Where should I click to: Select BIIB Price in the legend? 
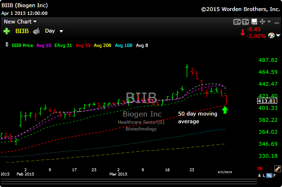pyautogui.click(x=23, y=46)
